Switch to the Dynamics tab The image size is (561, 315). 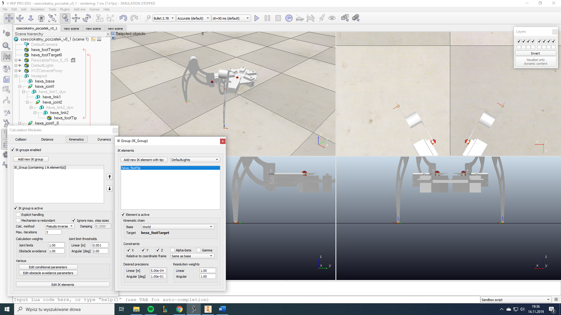tap(104, 139)
